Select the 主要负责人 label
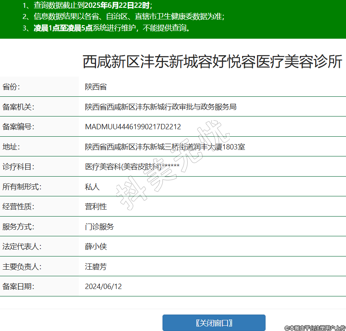Viewport: 346px width, 331px height. [22, 266]
